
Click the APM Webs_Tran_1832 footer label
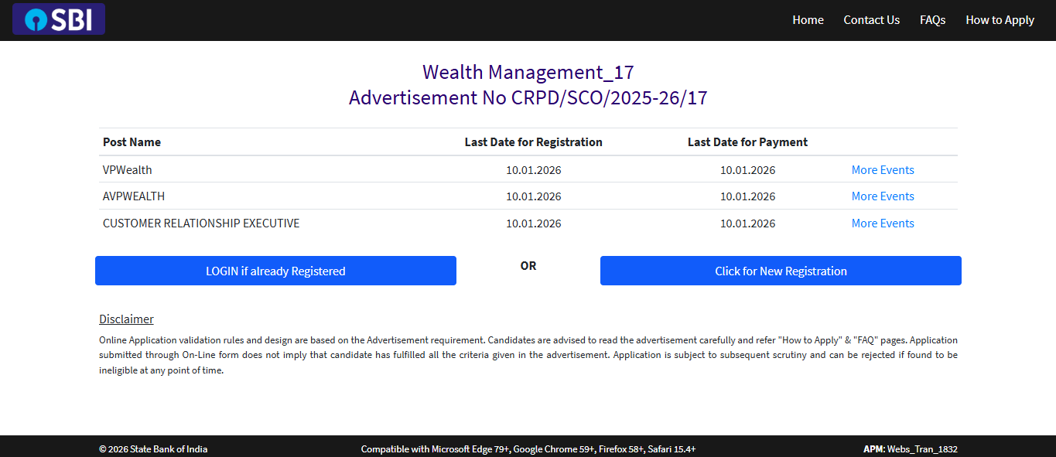[911, 448]
